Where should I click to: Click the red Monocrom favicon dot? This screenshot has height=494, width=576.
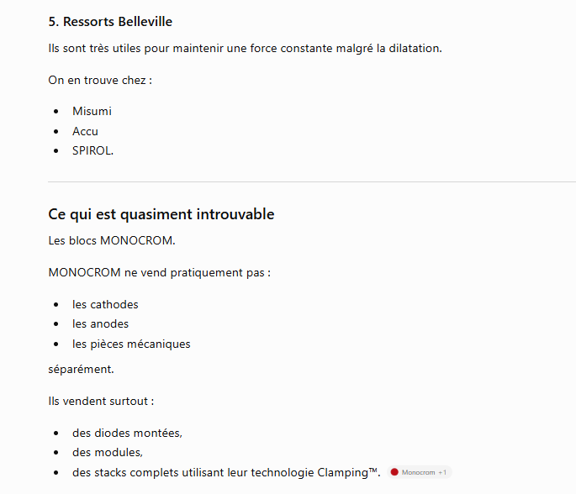(394, 472)
